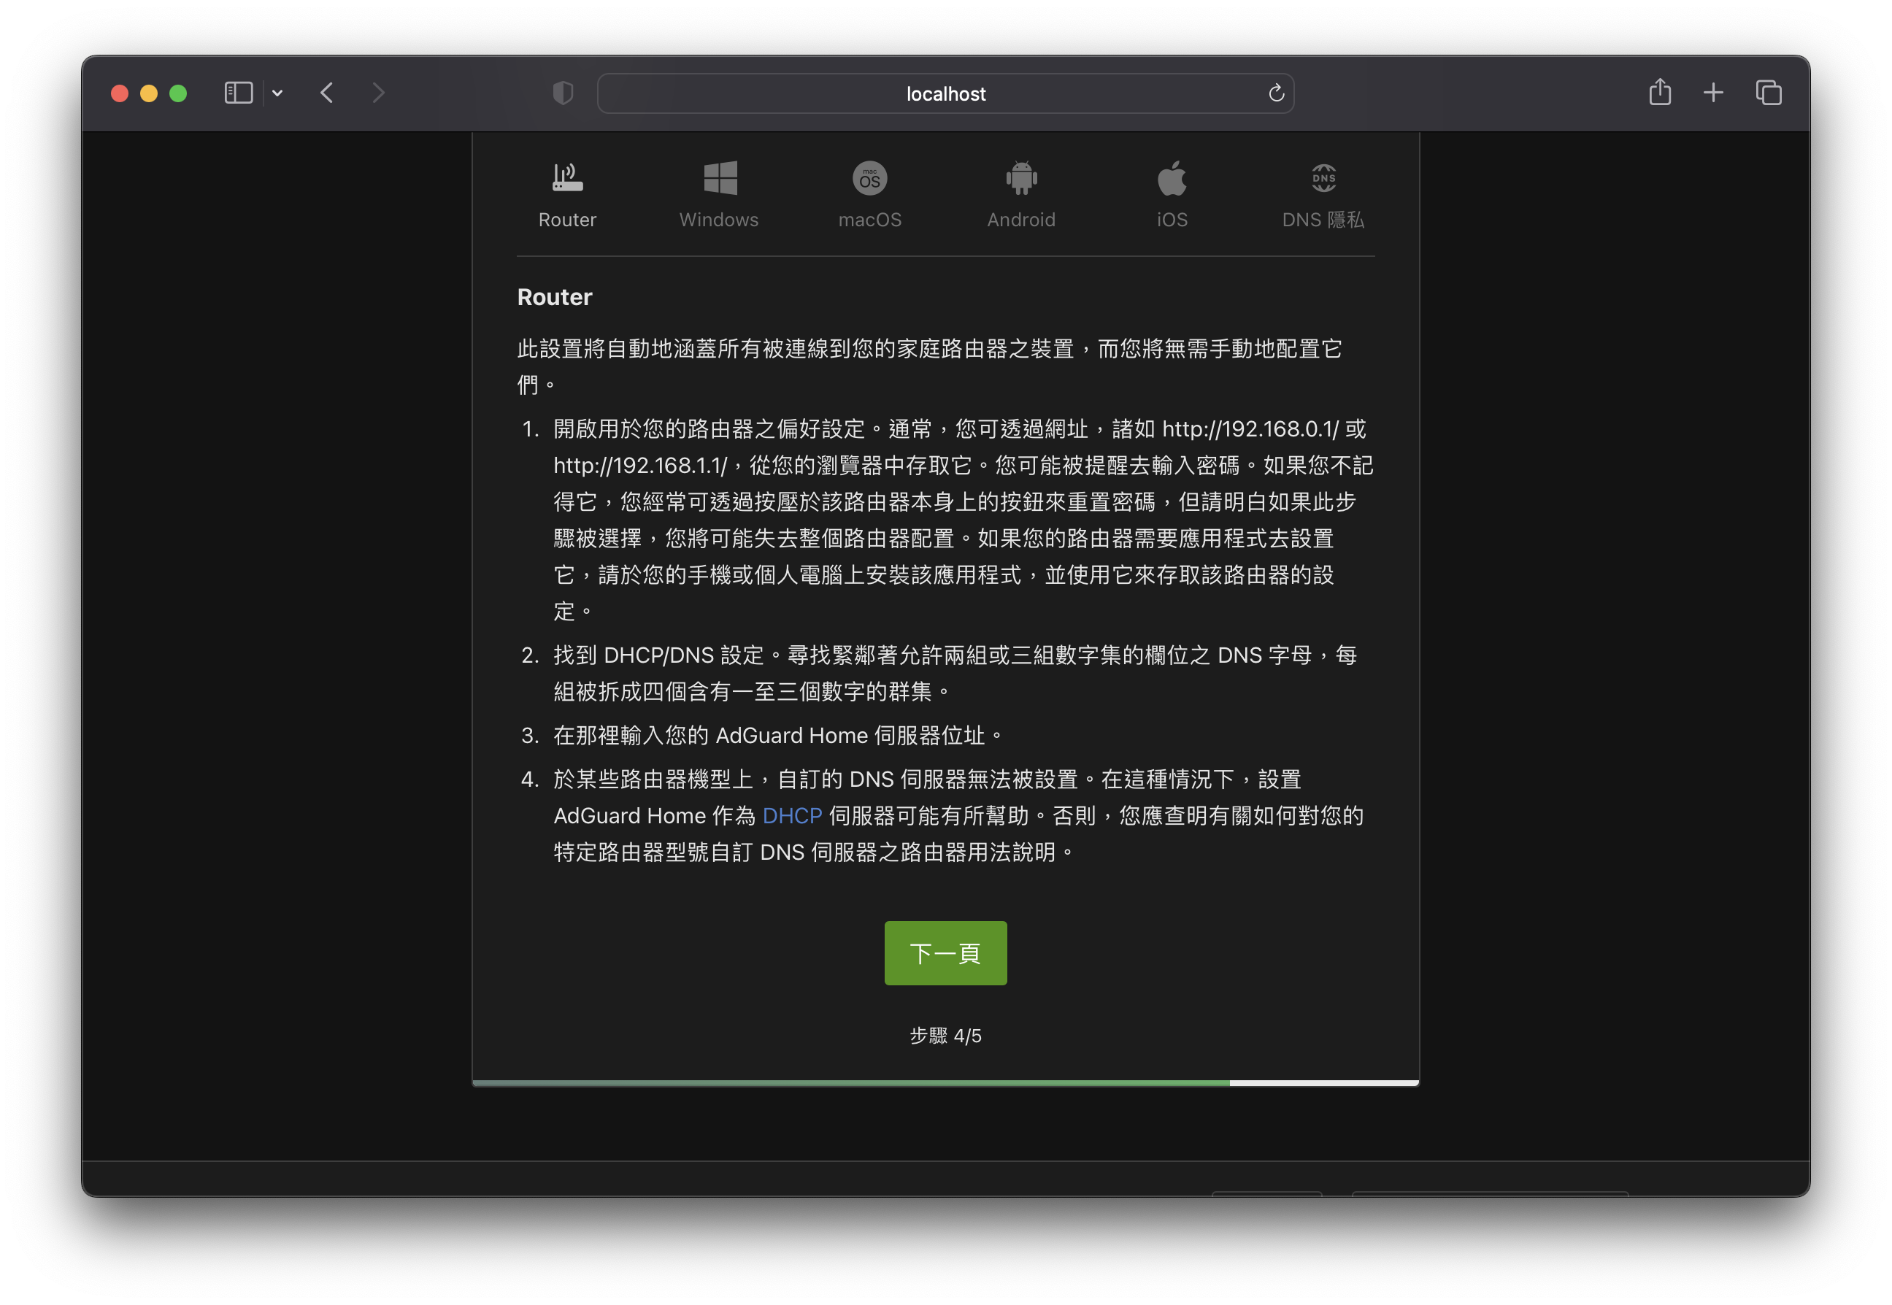Click the setup progress bar
Screen dimensions: 1892x1305
tap(945, 1082)
